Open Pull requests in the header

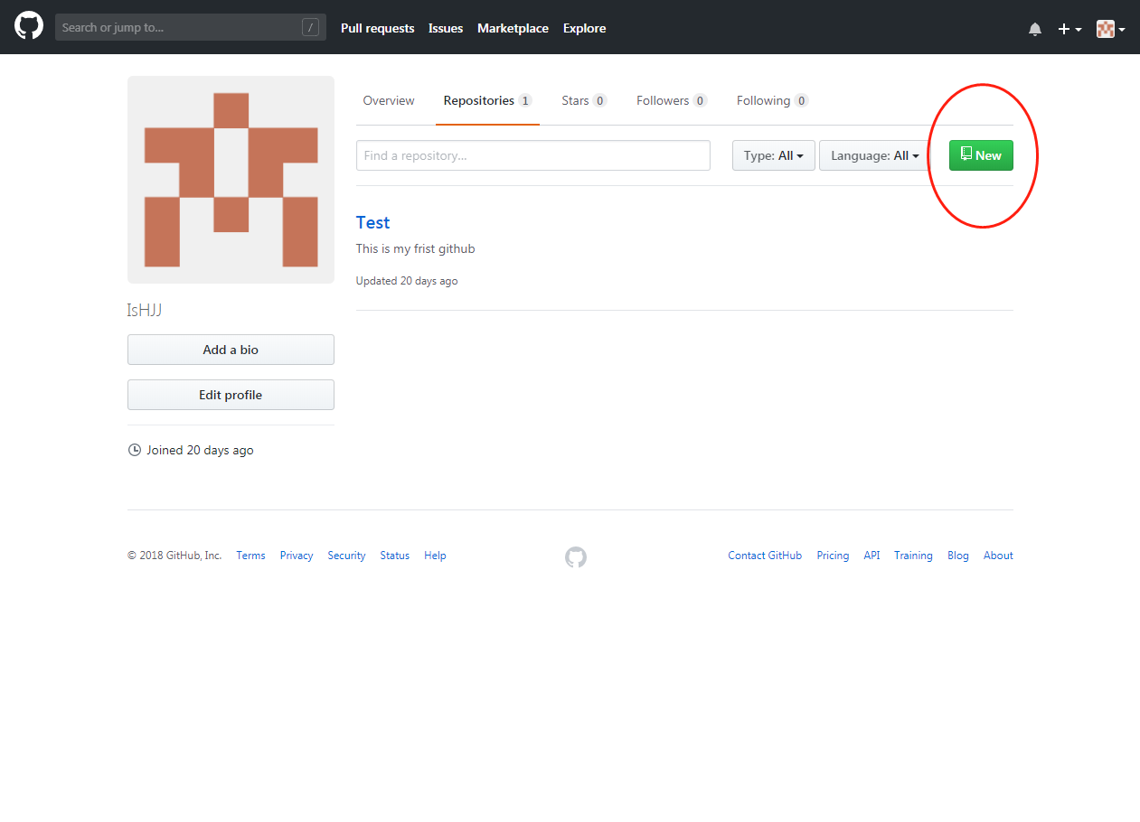(377, 28)
